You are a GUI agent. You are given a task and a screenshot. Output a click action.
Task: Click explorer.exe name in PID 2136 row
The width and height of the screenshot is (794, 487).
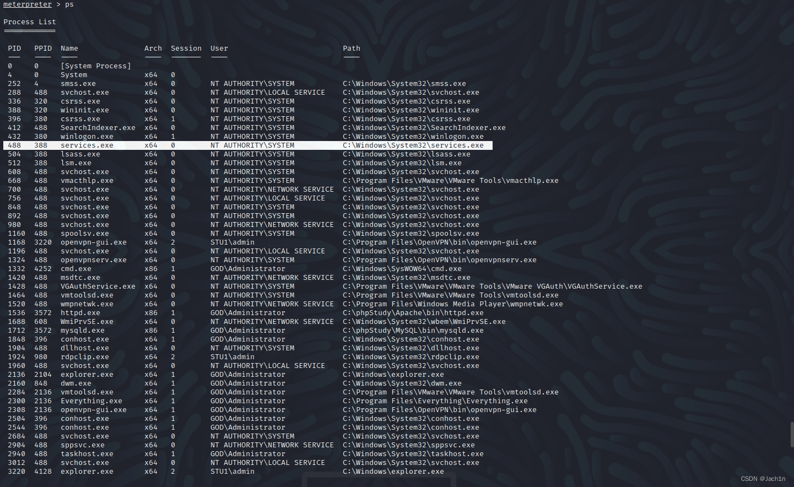click(x=87, y=375)
